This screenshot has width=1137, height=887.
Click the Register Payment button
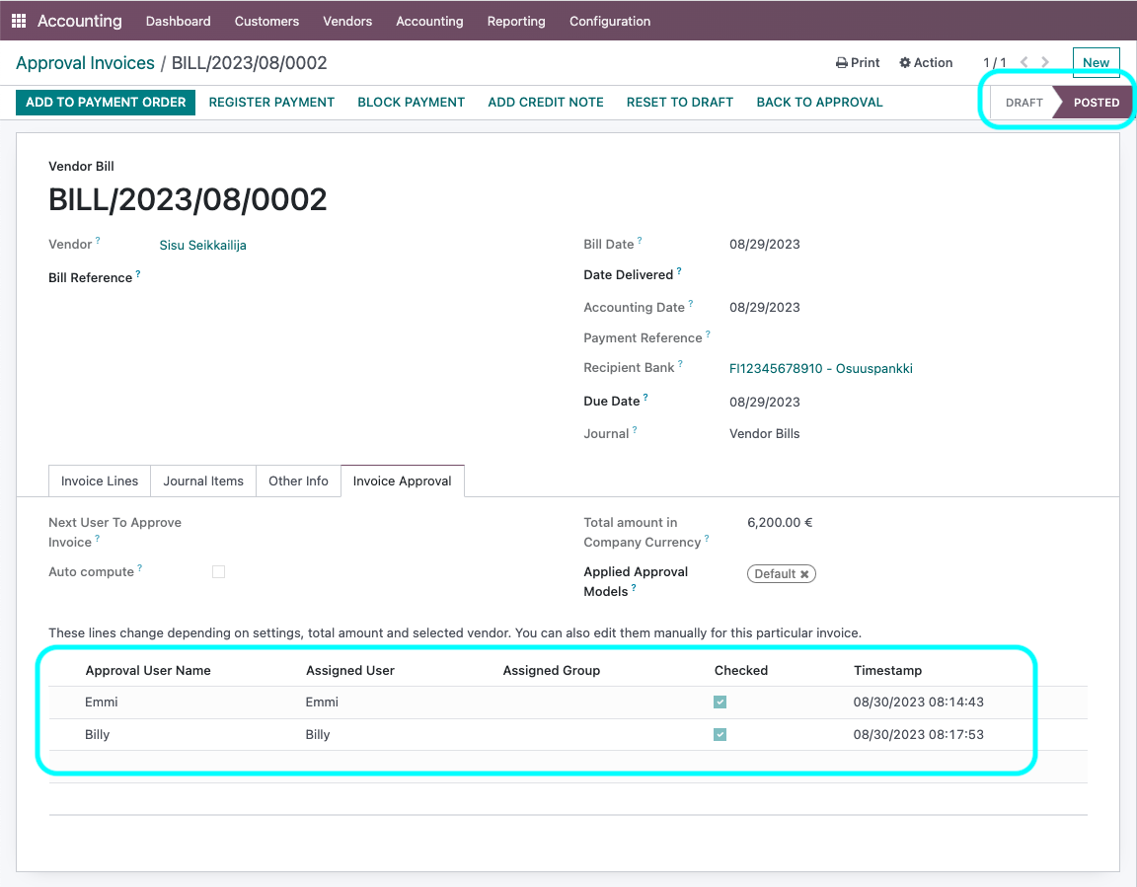(271, 102)
